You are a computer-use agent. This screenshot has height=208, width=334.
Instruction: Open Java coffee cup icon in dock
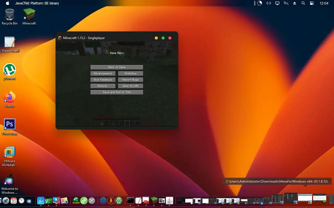(x=170, y=201)
